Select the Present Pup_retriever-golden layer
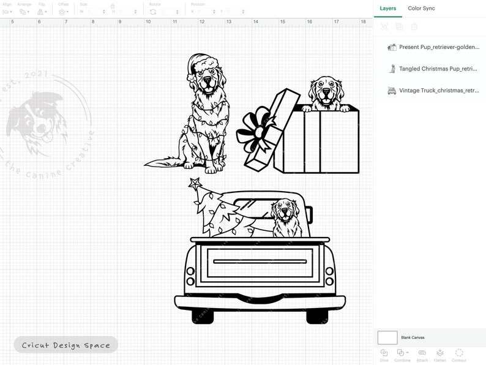This screenshot has height=365, width=486. (433, 47)
